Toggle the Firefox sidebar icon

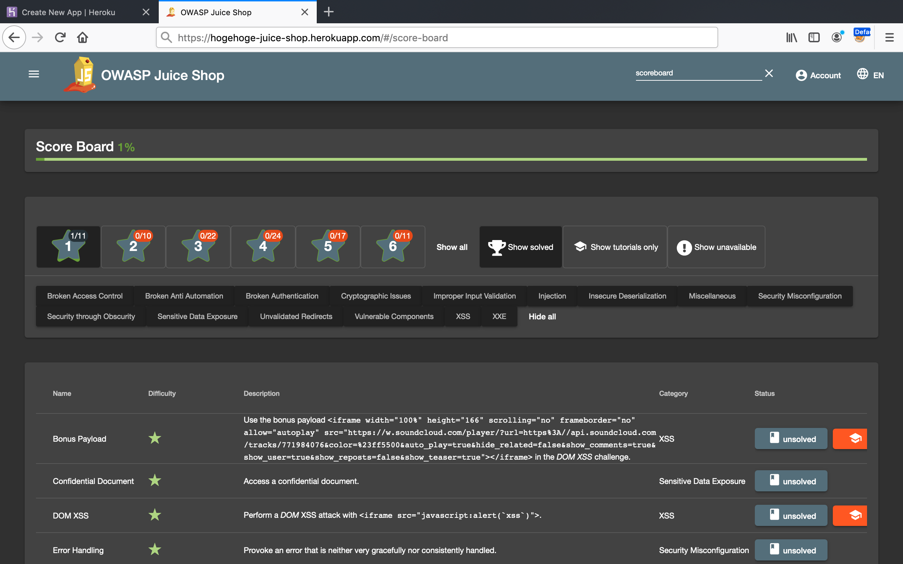pos(814,37)
